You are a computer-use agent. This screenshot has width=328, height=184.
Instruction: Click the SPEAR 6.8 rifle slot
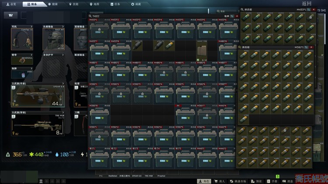[38, 96]
